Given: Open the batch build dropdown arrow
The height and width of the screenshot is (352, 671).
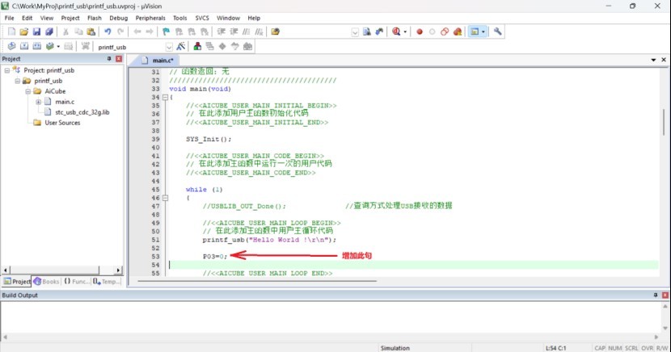Looking at the screenshot, I should (x=58, y=46).
